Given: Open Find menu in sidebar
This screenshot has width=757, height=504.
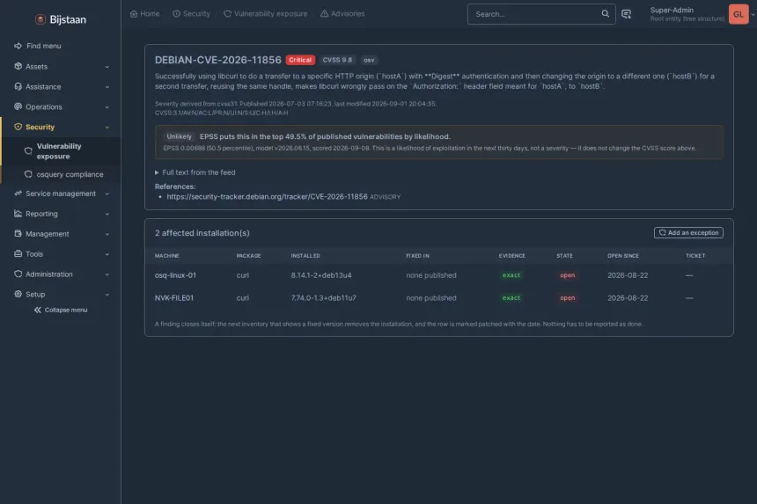Looking at the screenshot, I should [43, 46].
